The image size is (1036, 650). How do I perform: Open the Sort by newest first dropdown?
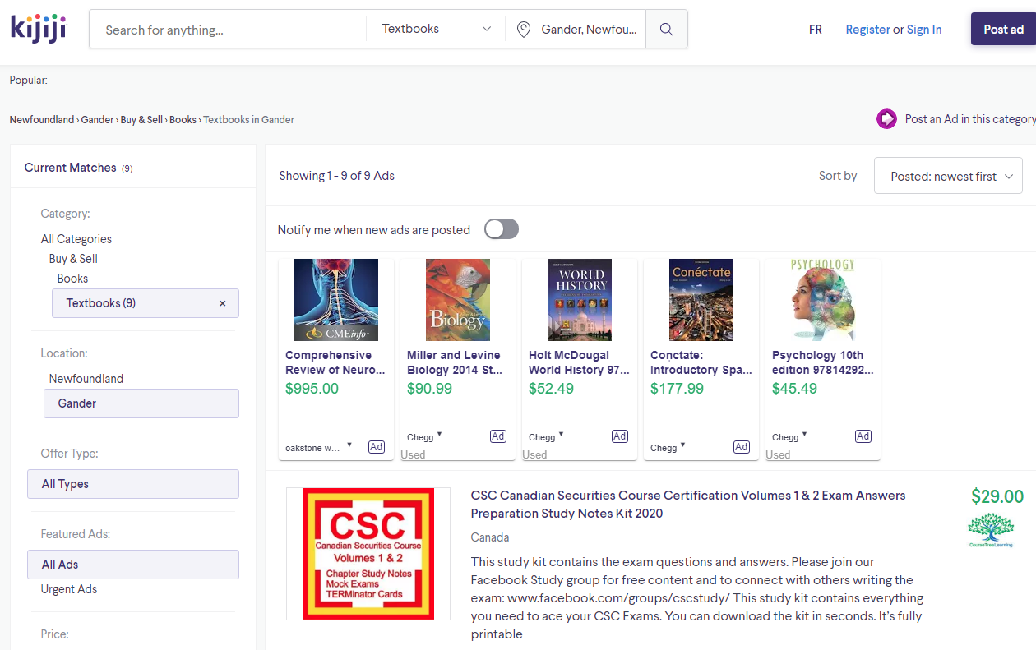pos(948,176)
